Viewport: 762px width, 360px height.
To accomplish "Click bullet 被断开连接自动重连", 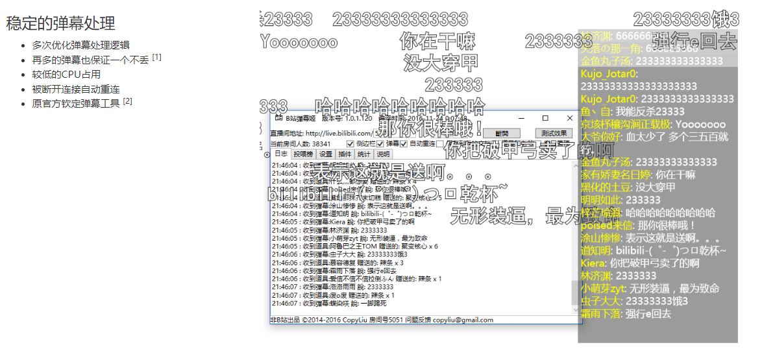I will pyautogui.click(x=76, y=90).
